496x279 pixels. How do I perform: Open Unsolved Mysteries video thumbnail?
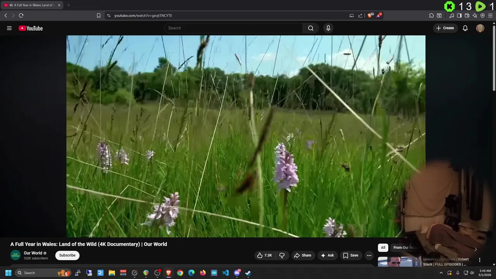(400, 262)
